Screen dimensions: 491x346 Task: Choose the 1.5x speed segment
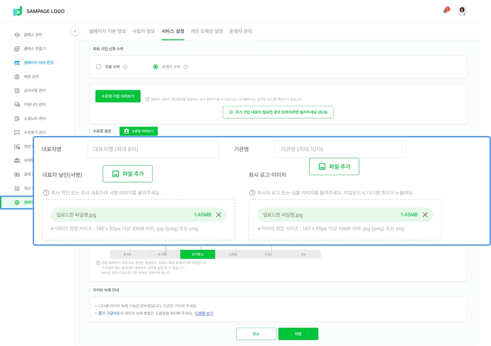click(x=268, y=254)
